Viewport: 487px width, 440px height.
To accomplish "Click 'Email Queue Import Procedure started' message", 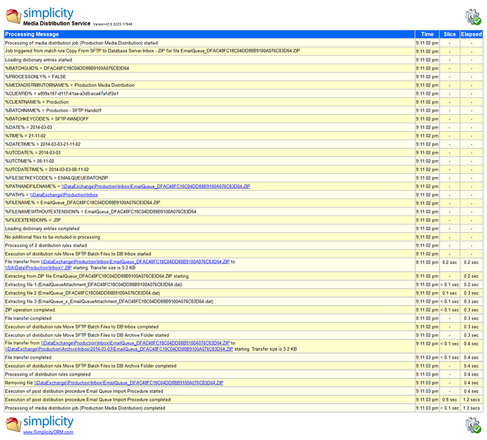I will coord(84,391).
